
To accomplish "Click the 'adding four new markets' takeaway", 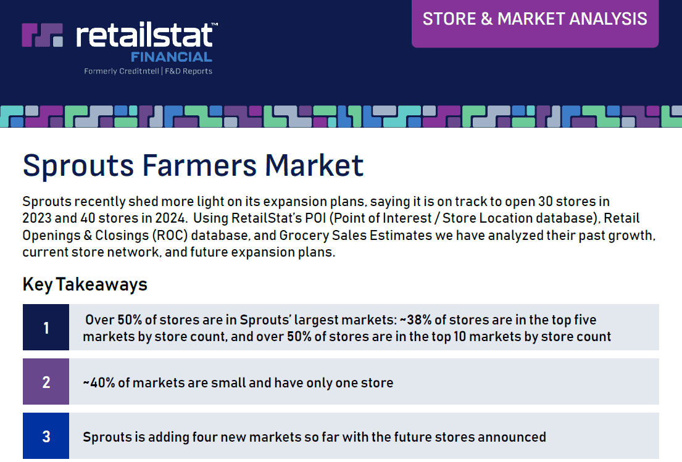I will coord(314,437).
